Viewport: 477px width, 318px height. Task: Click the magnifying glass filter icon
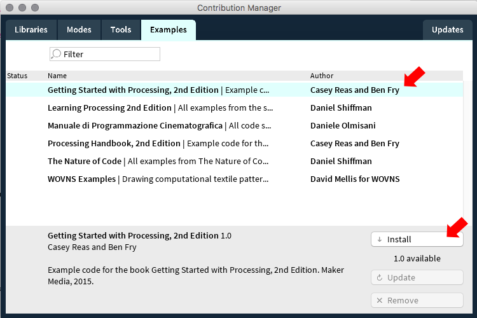[56, 54]
